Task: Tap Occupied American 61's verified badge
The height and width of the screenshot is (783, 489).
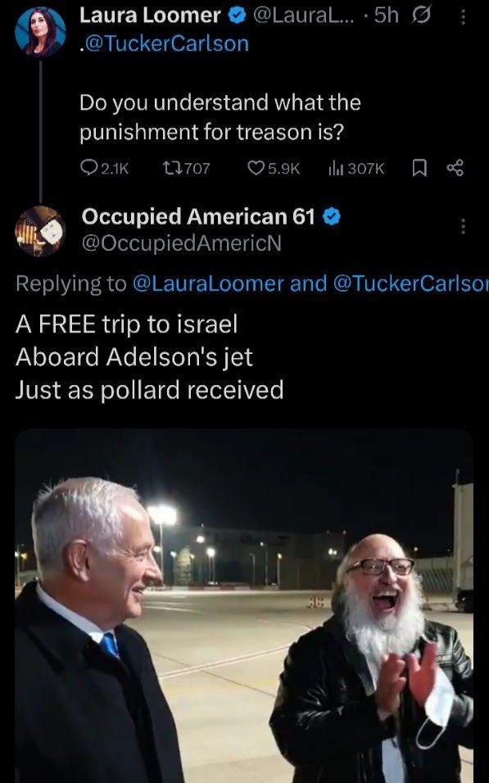Action: point(331,217)
